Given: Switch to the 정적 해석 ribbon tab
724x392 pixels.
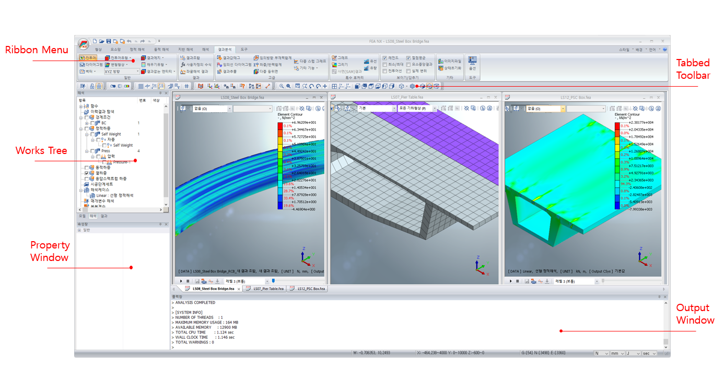Looking at the screenshot, I should pyautogui.click(x=137, y=49).
